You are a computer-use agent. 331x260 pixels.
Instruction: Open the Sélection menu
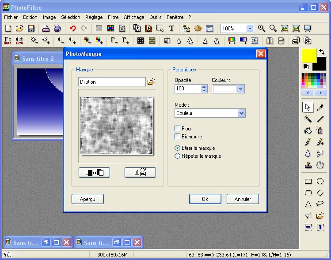(x=71, y=17)
